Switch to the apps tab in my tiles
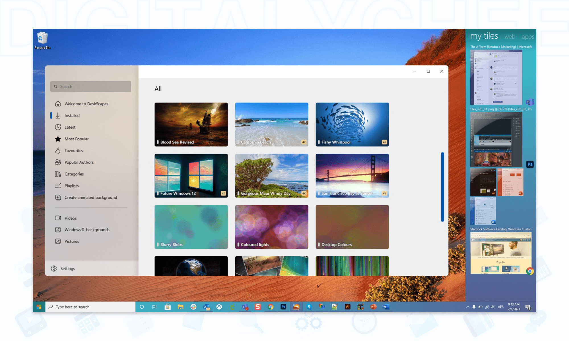The width and height of the screenshot is (569, 341). [528, 36]
